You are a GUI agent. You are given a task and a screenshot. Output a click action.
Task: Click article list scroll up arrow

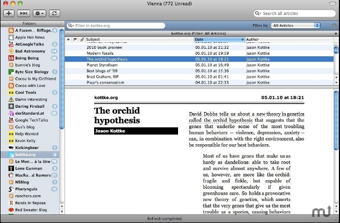[336, 77]
